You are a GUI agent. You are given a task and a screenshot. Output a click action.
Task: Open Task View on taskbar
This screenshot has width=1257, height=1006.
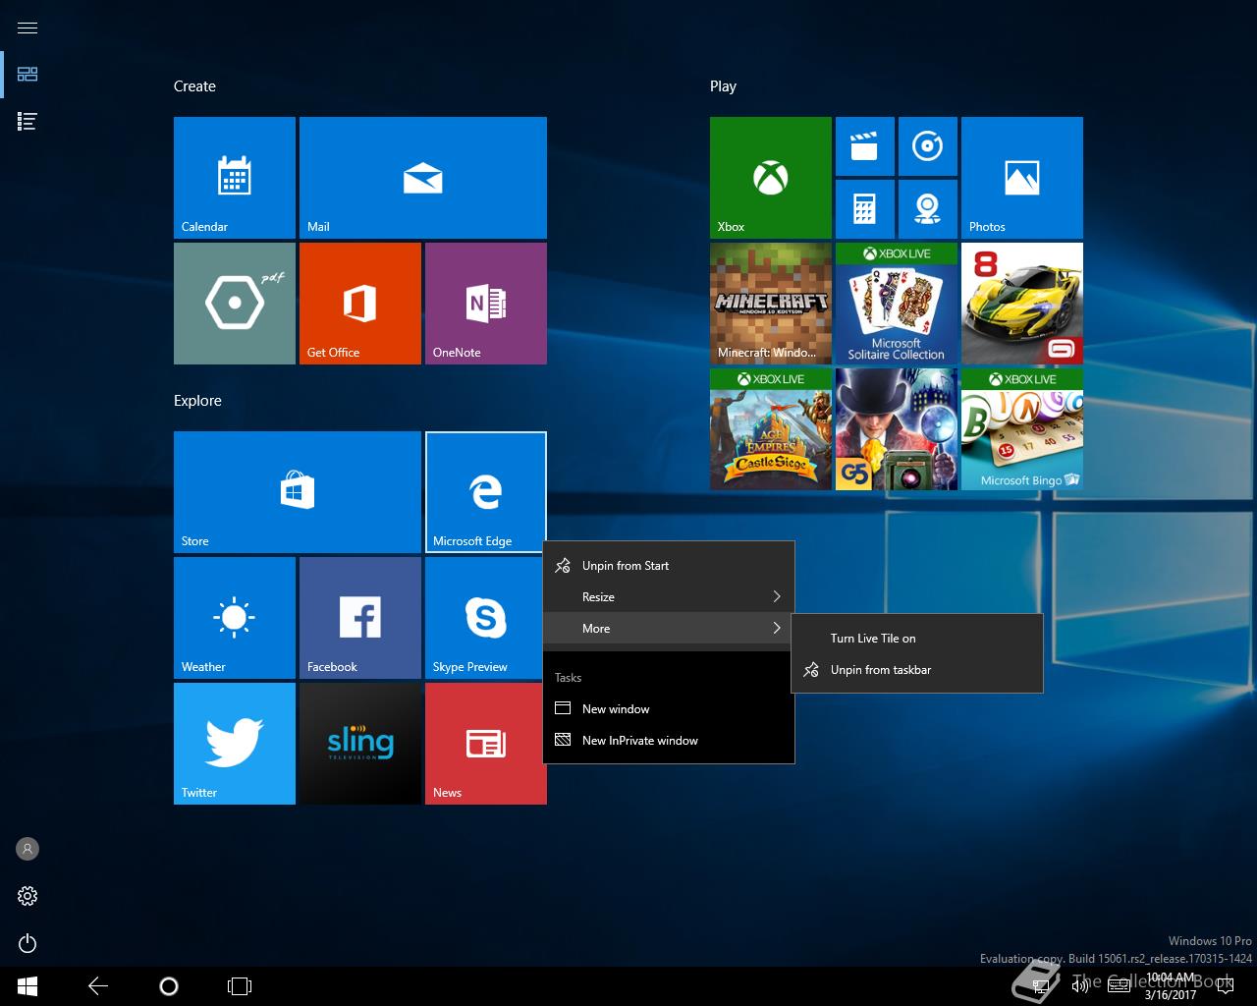pyautogui.click(x=240, y=986)
